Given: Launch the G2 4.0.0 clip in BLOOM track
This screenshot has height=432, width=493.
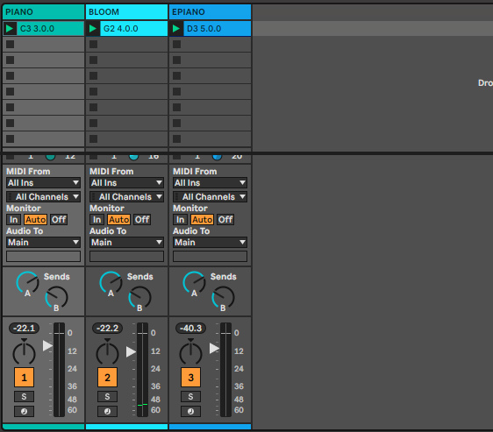Looking at the screenshot, I should [93, 29].
